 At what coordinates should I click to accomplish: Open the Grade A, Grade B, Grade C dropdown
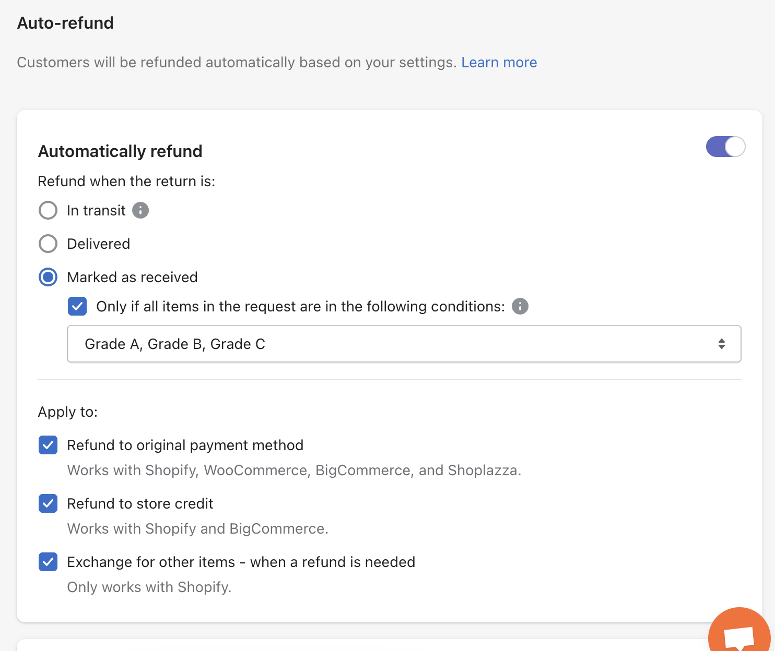(403, 344)
